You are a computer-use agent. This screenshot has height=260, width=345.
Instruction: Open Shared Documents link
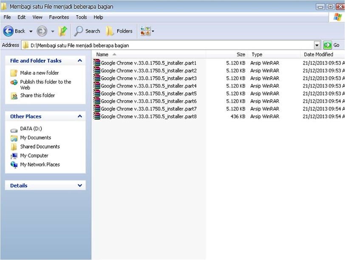pos(40,147)
